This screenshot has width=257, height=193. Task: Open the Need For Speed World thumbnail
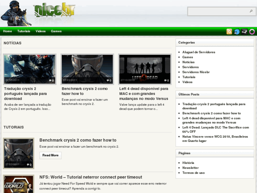18,184
